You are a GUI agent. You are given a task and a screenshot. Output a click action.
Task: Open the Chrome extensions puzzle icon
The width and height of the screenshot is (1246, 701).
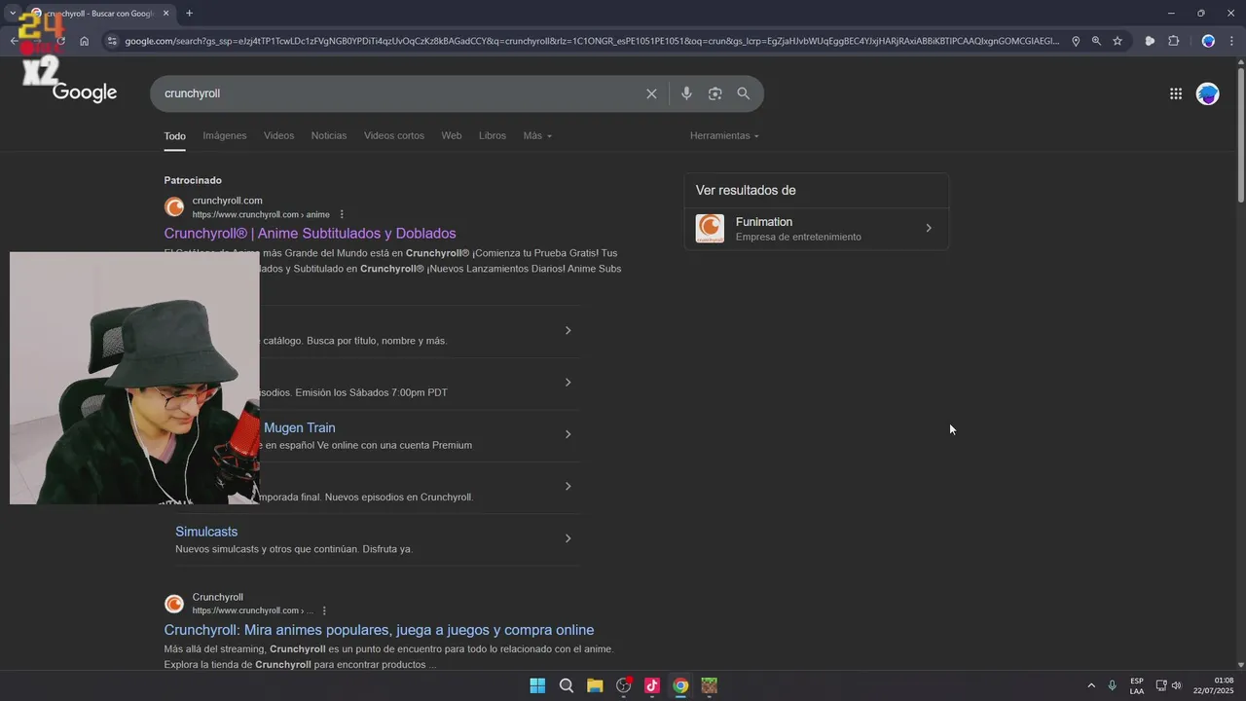tap(1173, 41)
